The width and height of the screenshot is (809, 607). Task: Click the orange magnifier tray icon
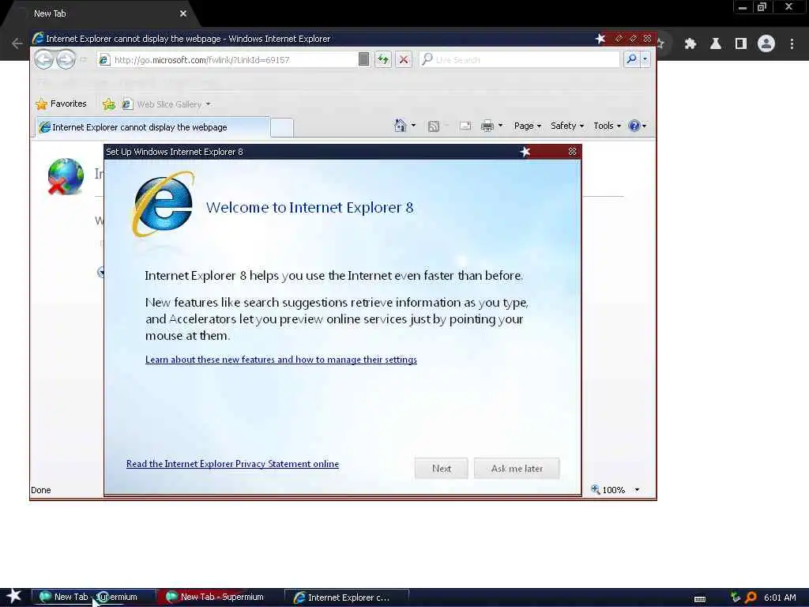[751, 598]
